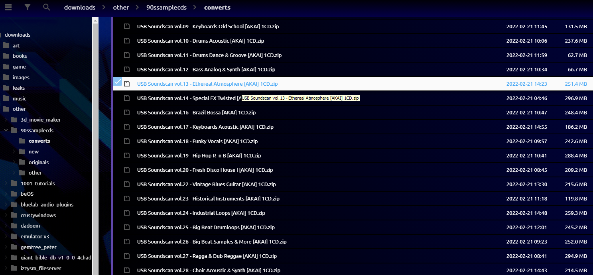Expand the emulator-x3 folder chevron
The image size is (593, 275).
pos(6,236)
